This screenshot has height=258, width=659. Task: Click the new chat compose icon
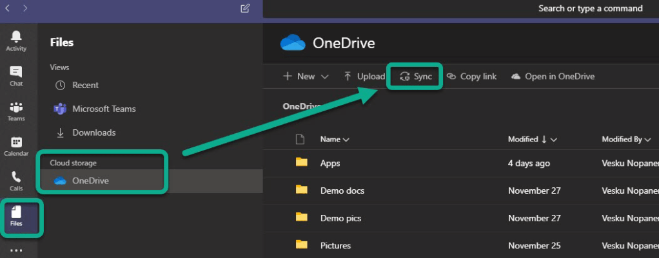pyautogui.click(x=244, y=8)
